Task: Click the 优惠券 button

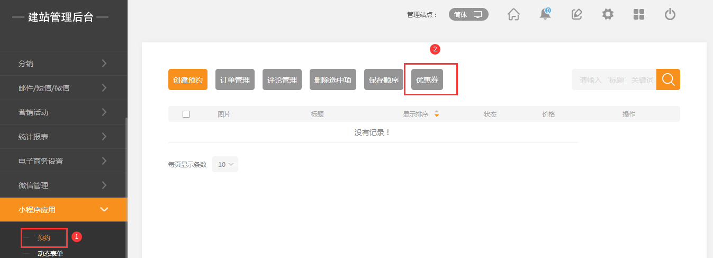Action: pos(427,80)
